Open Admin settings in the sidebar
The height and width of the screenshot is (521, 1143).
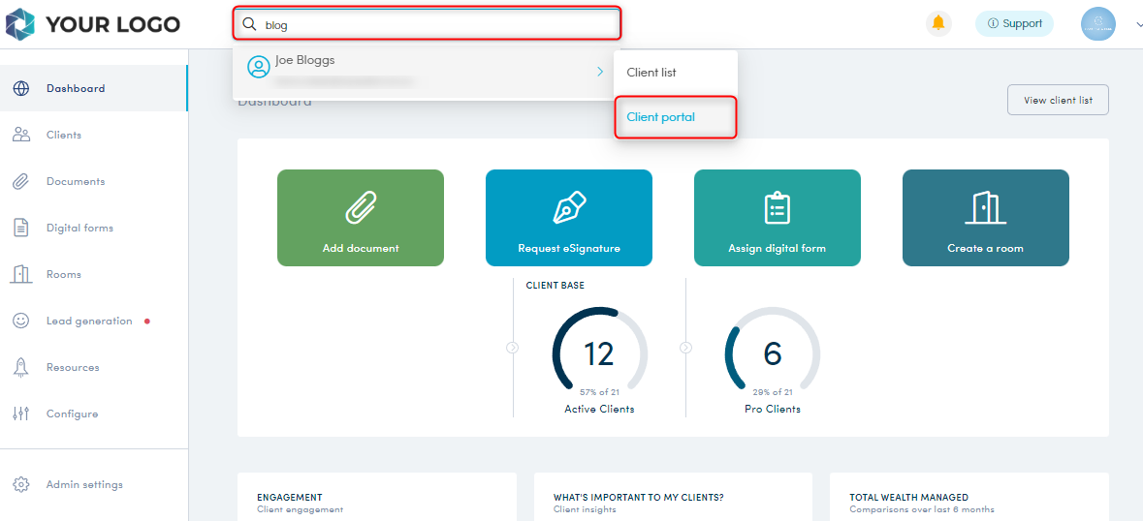(x=84, y=484)
